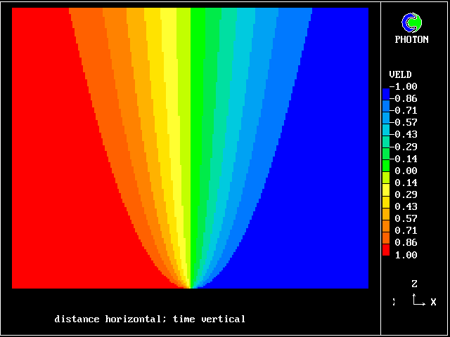Pick the red swatch at legend bottom
Viewport: 450px width, 337px height.
pyautogui.click(x=385, y=249)
